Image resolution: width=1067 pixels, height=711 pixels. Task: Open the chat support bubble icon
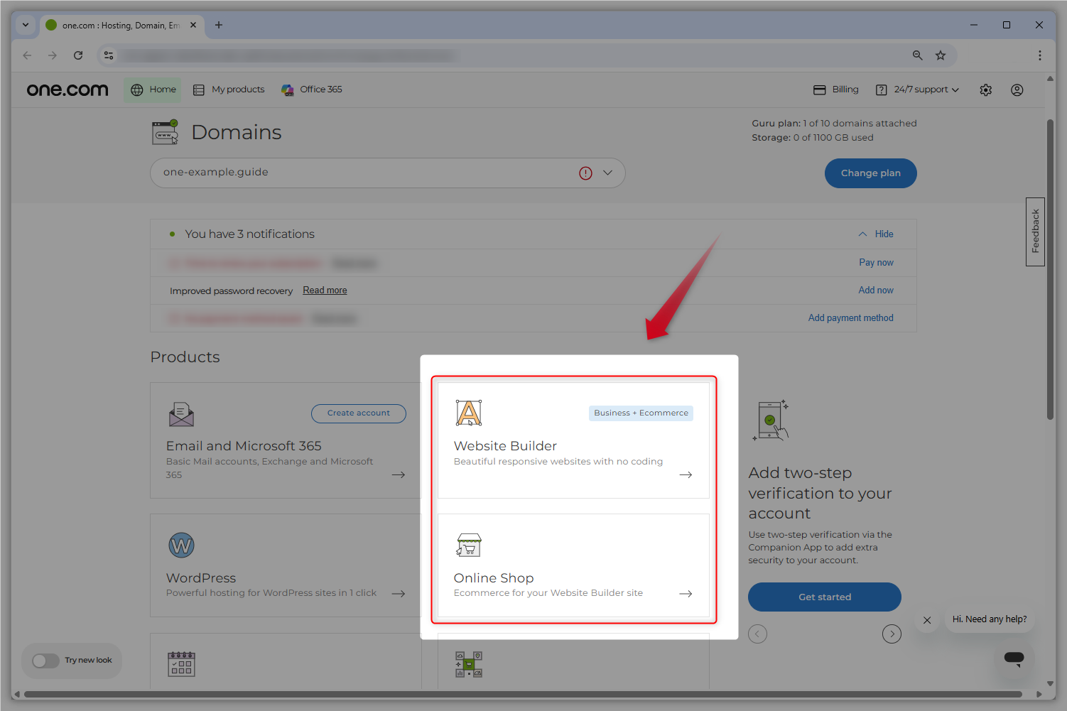click(1014, 660)
